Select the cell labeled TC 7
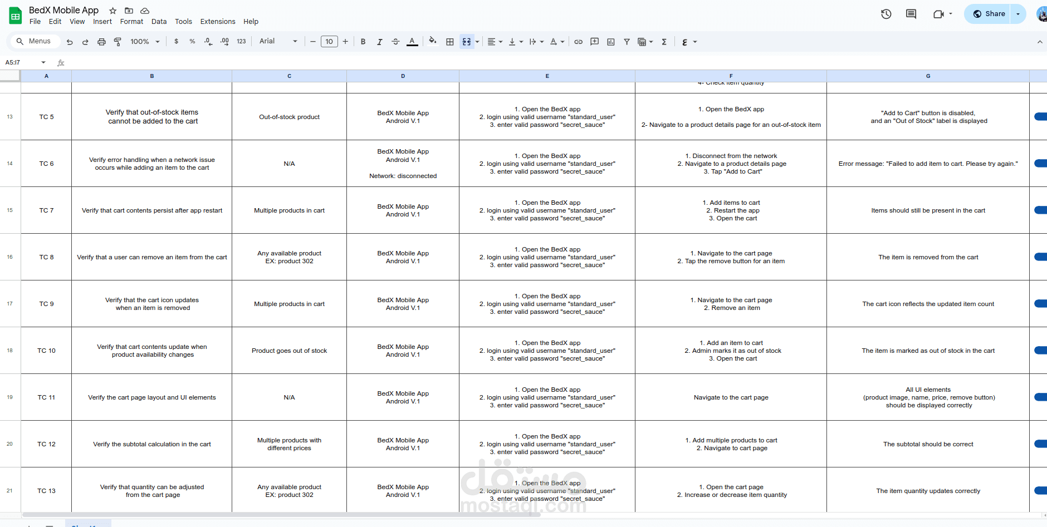 tap(46, 210)
